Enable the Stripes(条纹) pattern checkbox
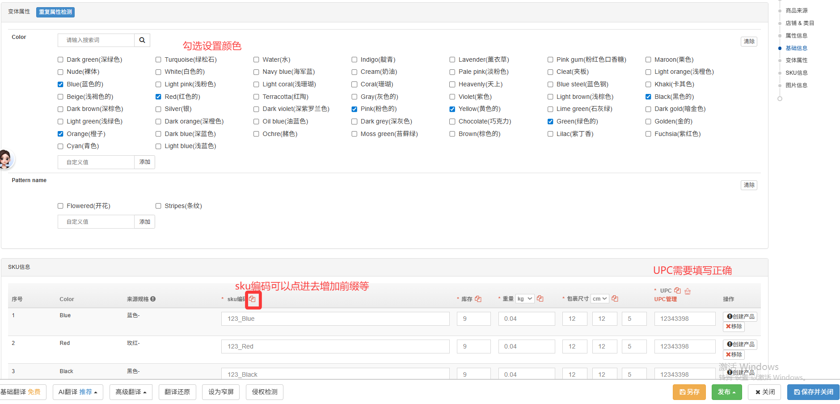840x404 pixels. click(x=158, y=206)
